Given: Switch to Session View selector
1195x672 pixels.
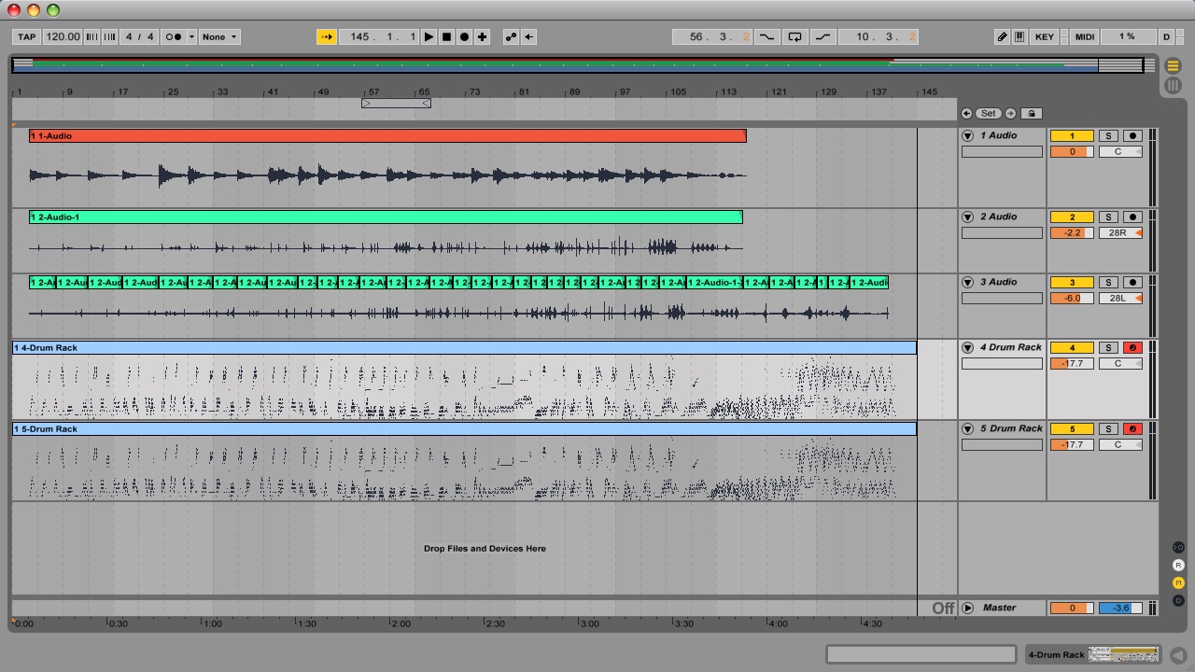Looking at the screenshot, I should coord(1174,85).
